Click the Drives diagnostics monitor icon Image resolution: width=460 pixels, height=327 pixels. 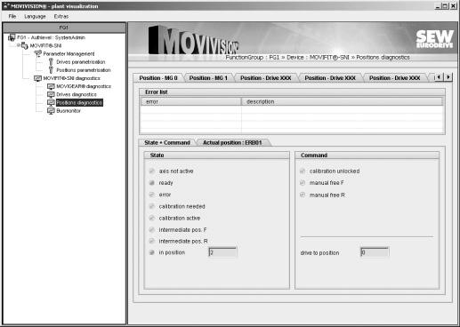pos(51,94)
